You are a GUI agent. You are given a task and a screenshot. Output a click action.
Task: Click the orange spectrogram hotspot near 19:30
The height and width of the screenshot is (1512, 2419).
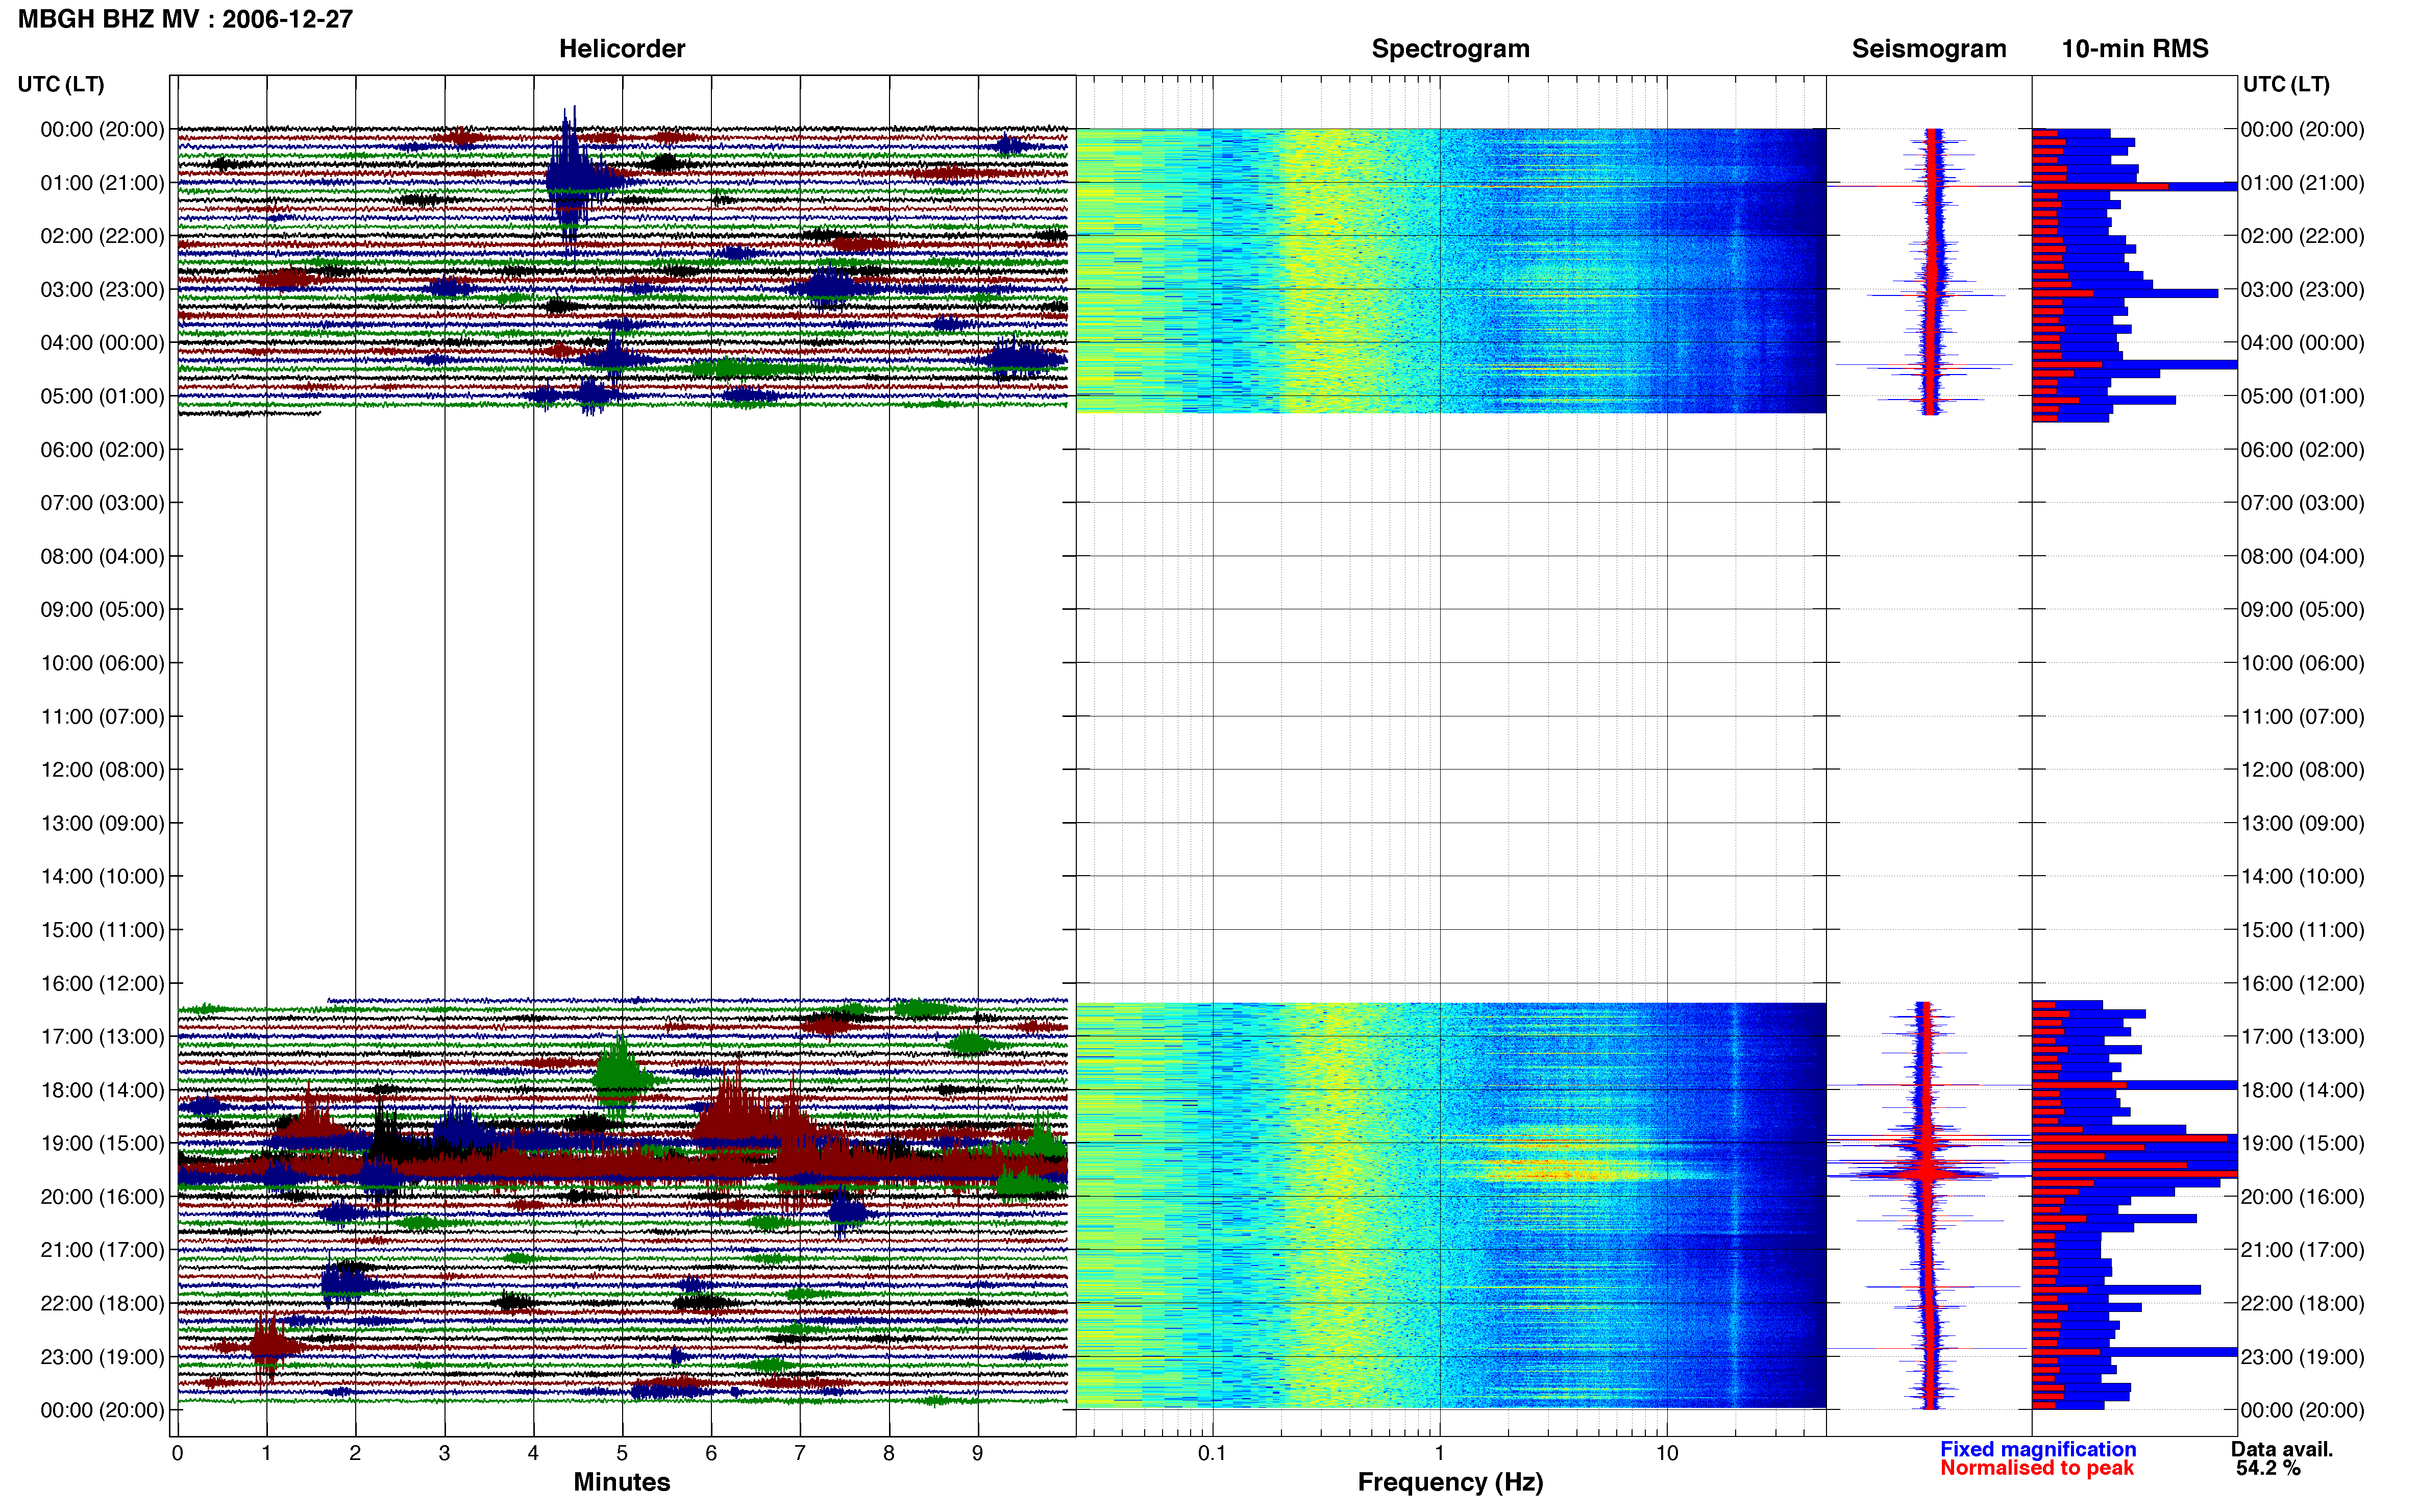(x=1560, y=1170)
